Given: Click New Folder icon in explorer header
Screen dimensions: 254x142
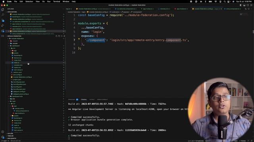Looking at the screenshot, I should pos(59,36).
